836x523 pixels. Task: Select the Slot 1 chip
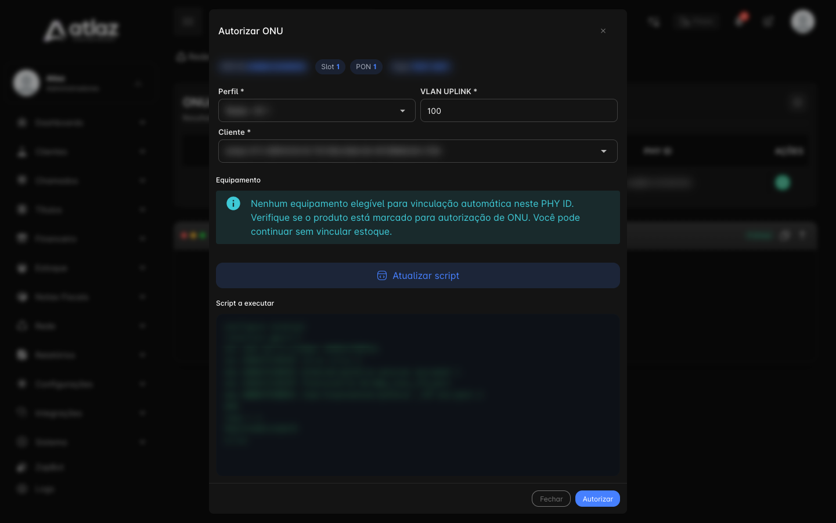point(330,67)
